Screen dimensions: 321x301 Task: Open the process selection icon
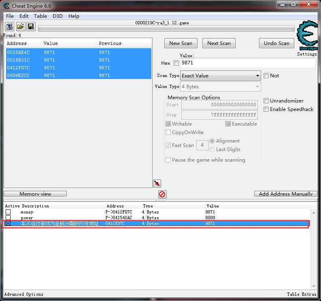point(9,26)
